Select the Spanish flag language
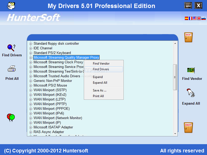Image resolution: width=207 pixels, height=155 pixels. pyautogui.click(x=186, y=18)
